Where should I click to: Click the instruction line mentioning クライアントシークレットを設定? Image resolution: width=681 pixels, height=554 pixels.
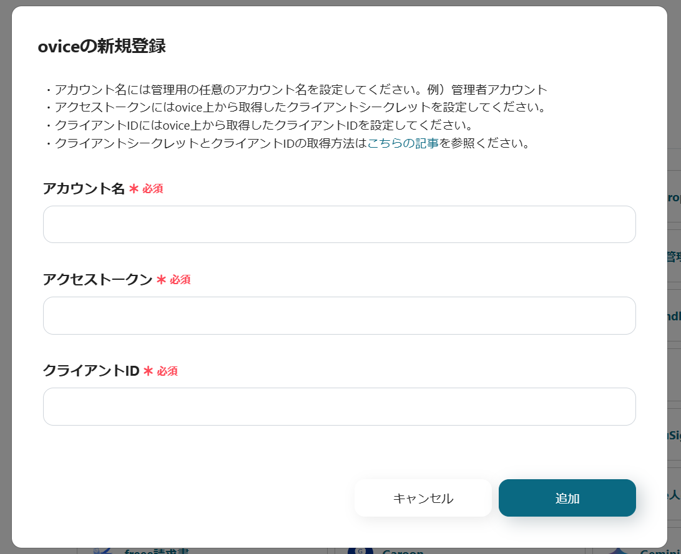click(x=295, y=107)
